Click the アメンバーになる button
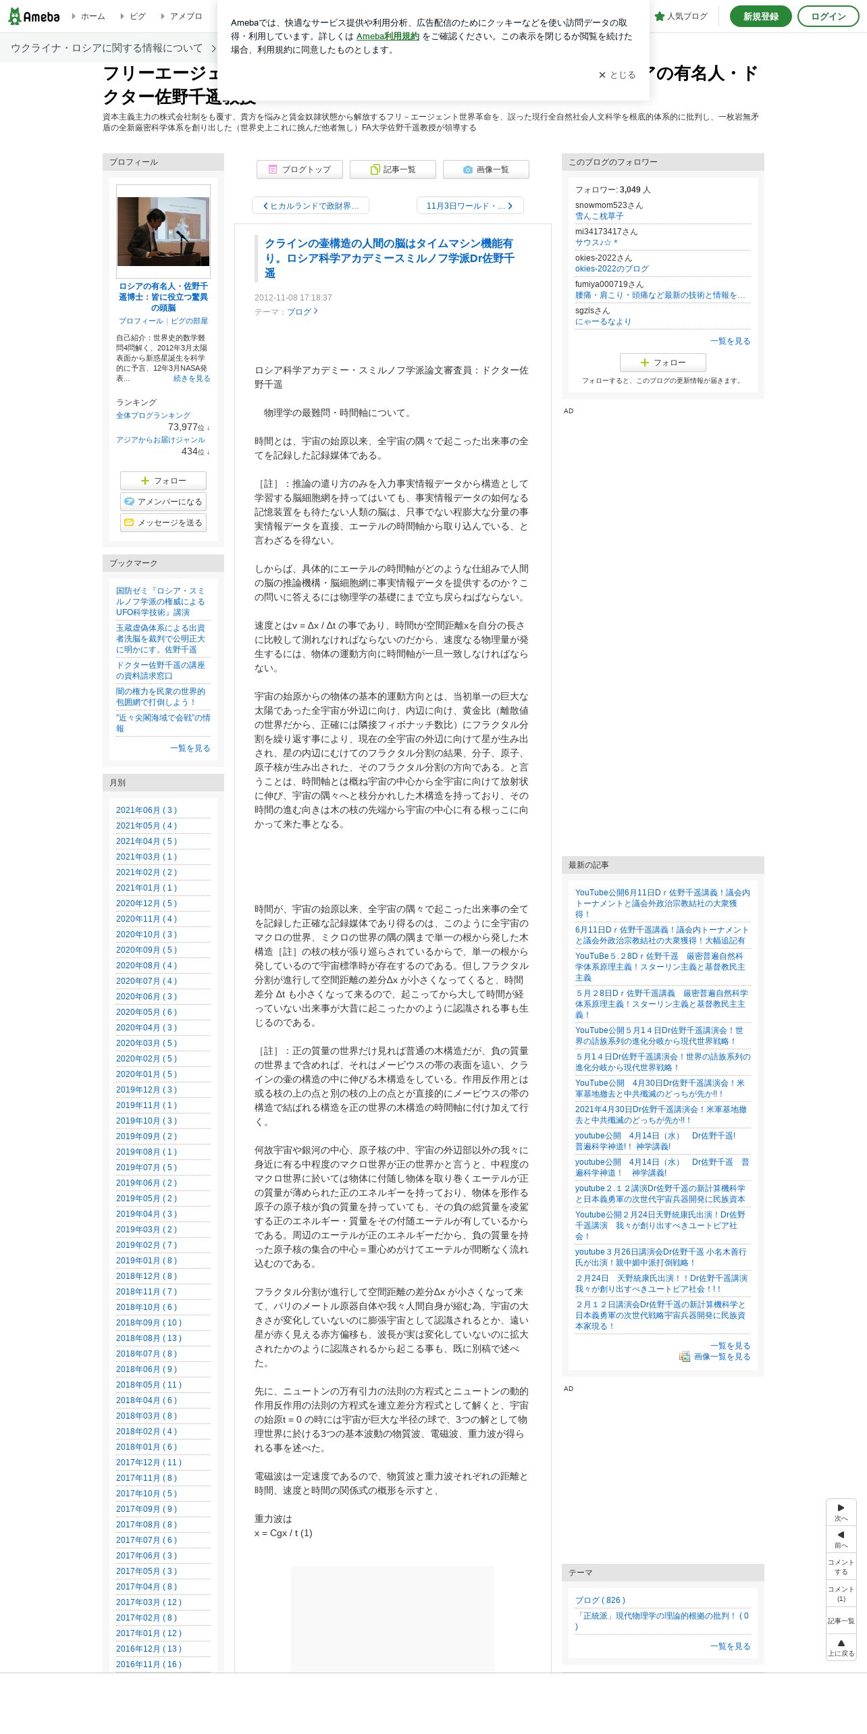The height and width of the screenshot is (1734, 867). [163, 502]
